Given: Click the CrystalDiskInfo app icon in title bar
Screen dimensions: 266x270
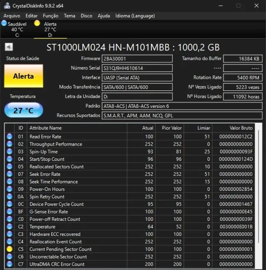Looking at the screenshot, I should tap(7, 6).
